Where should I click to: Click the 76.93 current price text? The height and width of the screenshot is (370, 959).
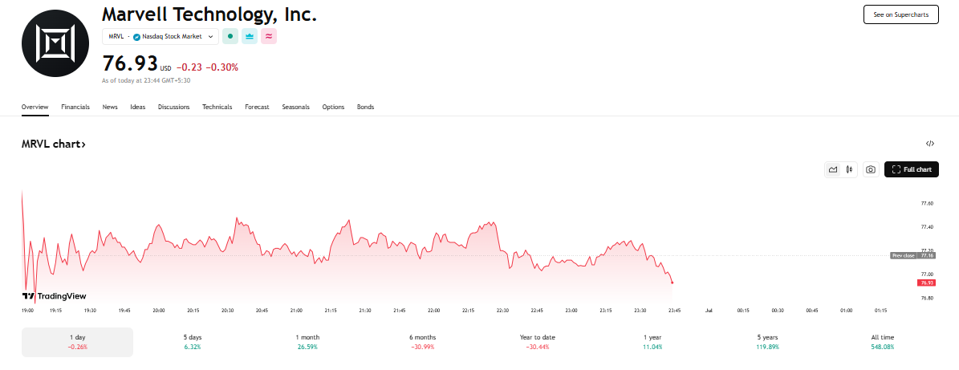point(130,63)
